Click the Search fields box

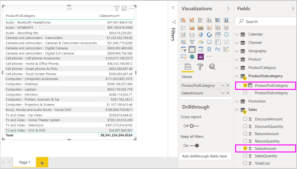click(265, 22)
